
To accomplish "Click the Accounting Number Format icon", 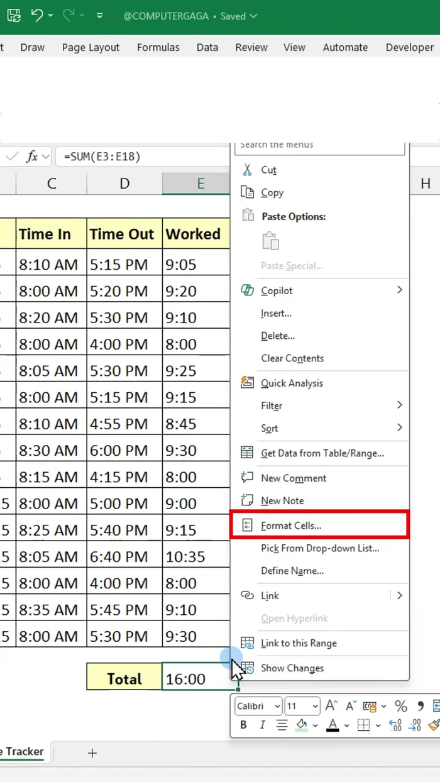I will point(370,707).
